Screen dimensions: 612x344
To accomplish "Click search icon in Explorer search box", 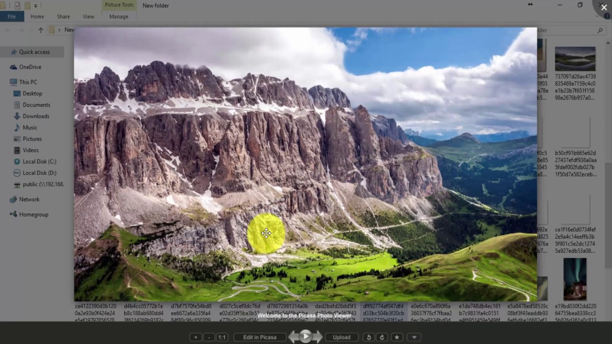I will 600,30.
